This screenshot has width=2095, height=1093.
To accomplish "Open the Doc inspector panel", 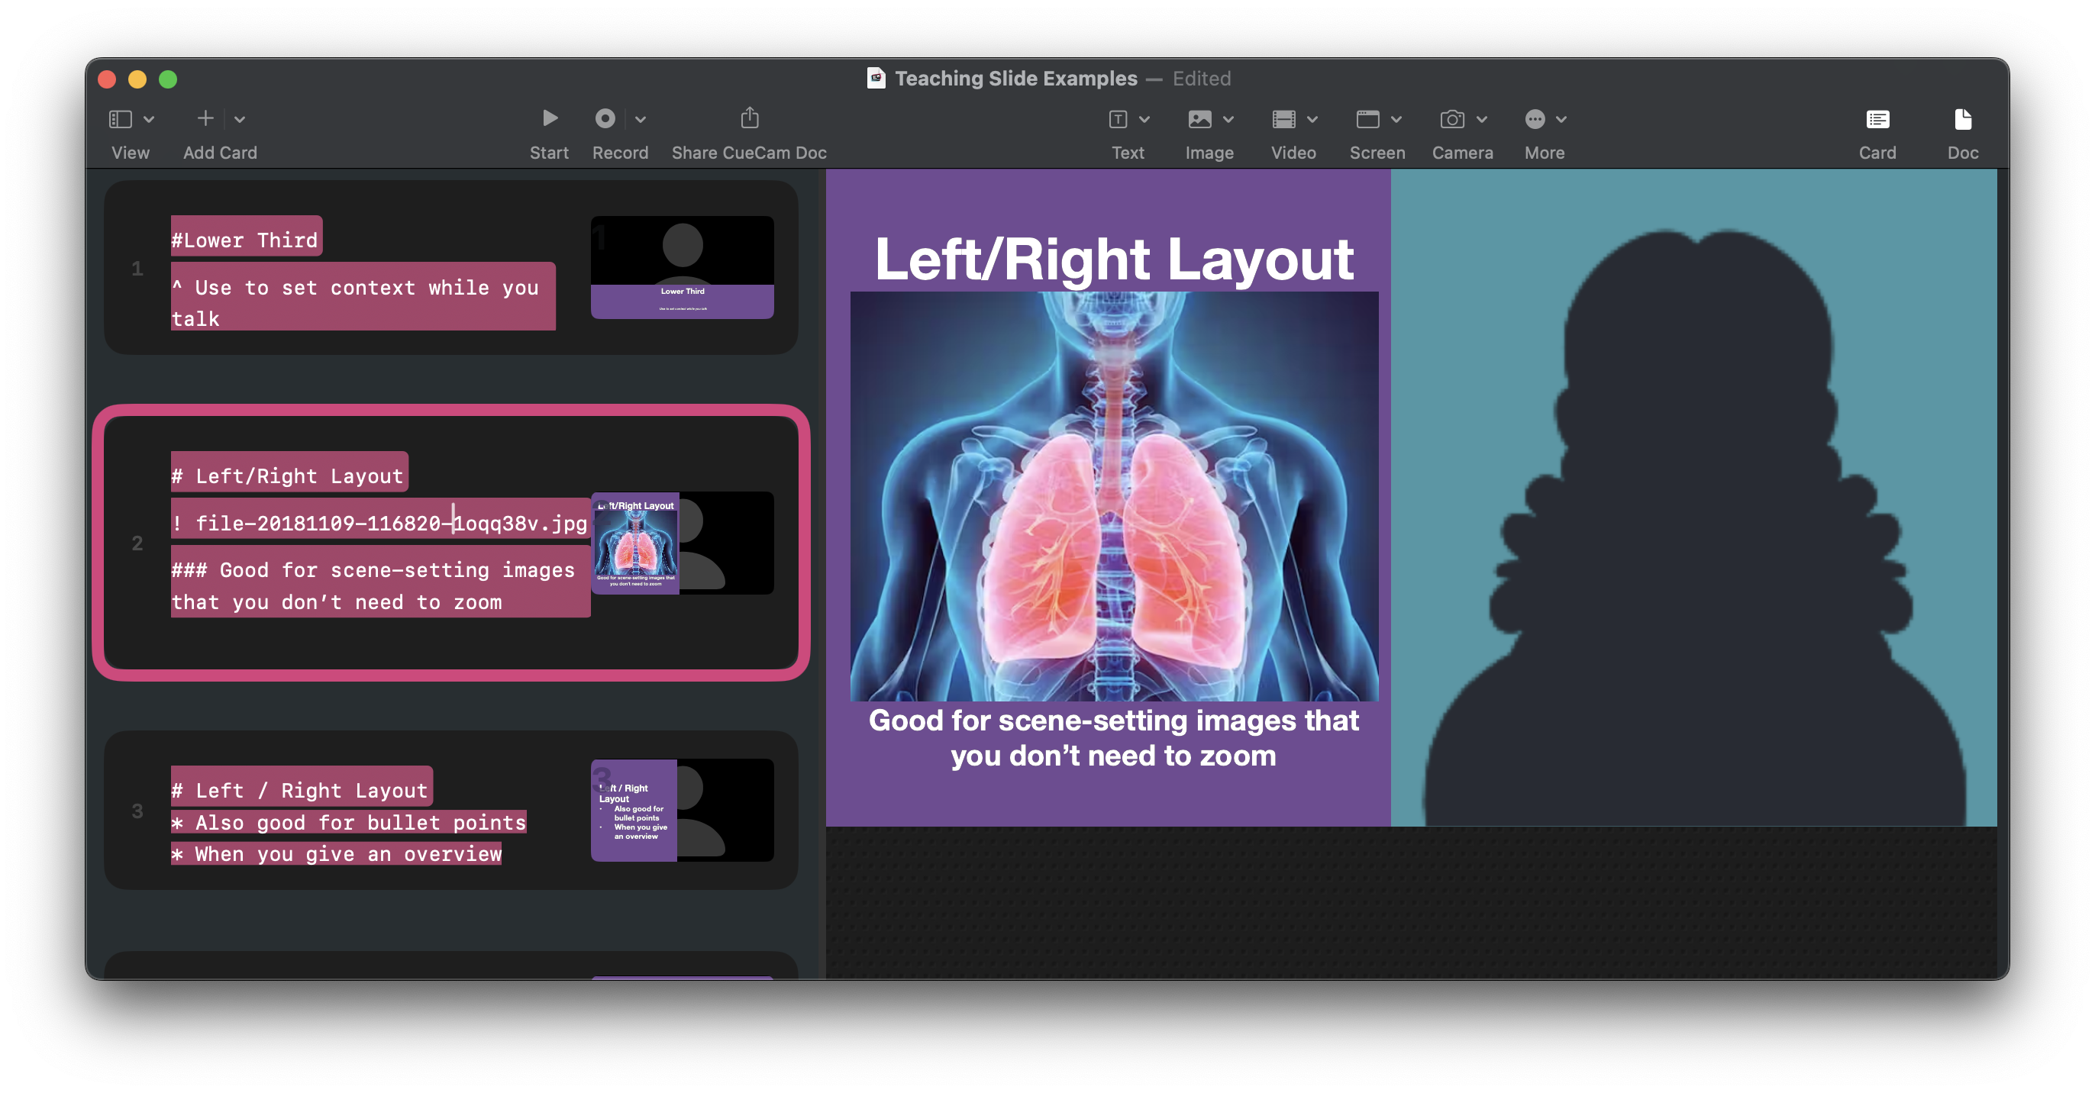I will (x=1962, y=120).
